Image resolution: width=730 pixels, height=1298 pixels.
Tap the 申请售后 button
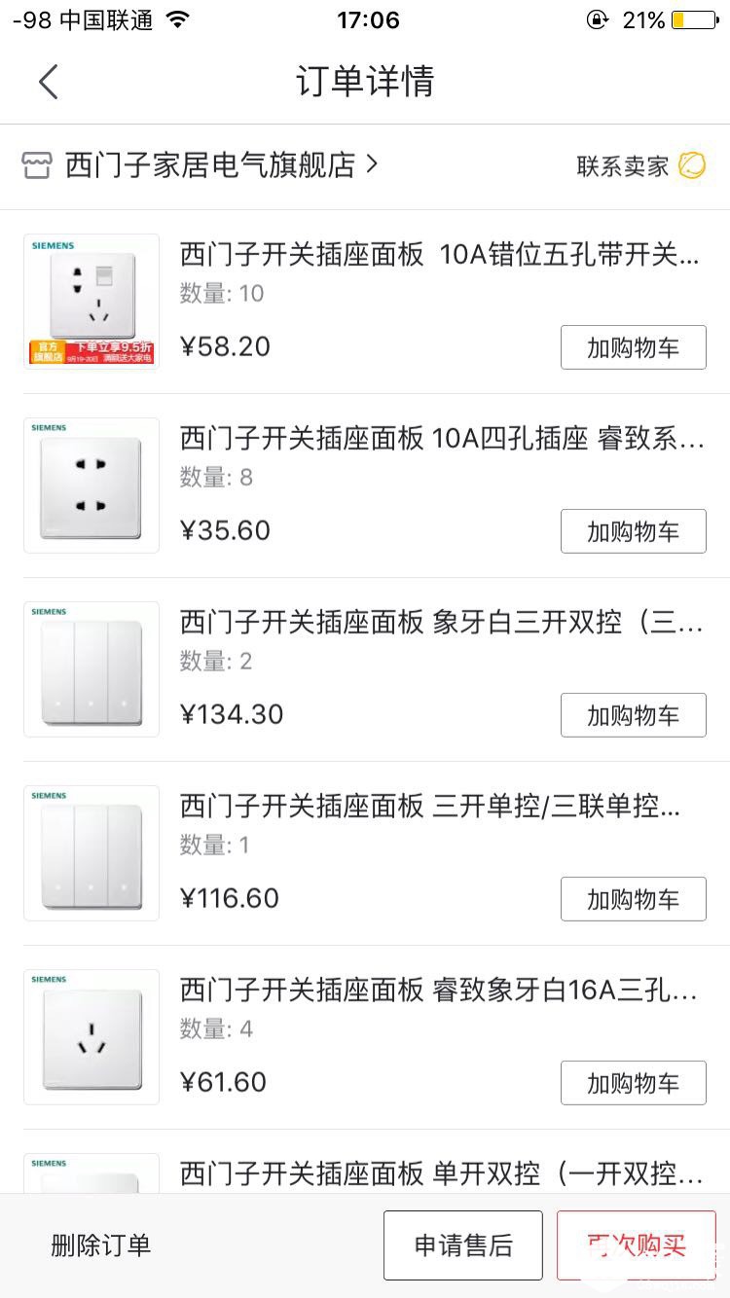[x=462, y=1245]
